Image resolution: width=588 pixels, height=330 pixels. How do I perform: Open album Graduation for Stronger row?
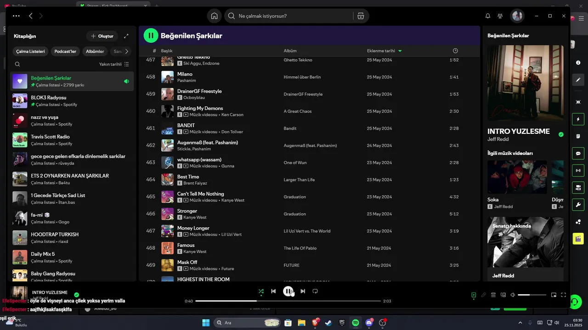point(294,214)
